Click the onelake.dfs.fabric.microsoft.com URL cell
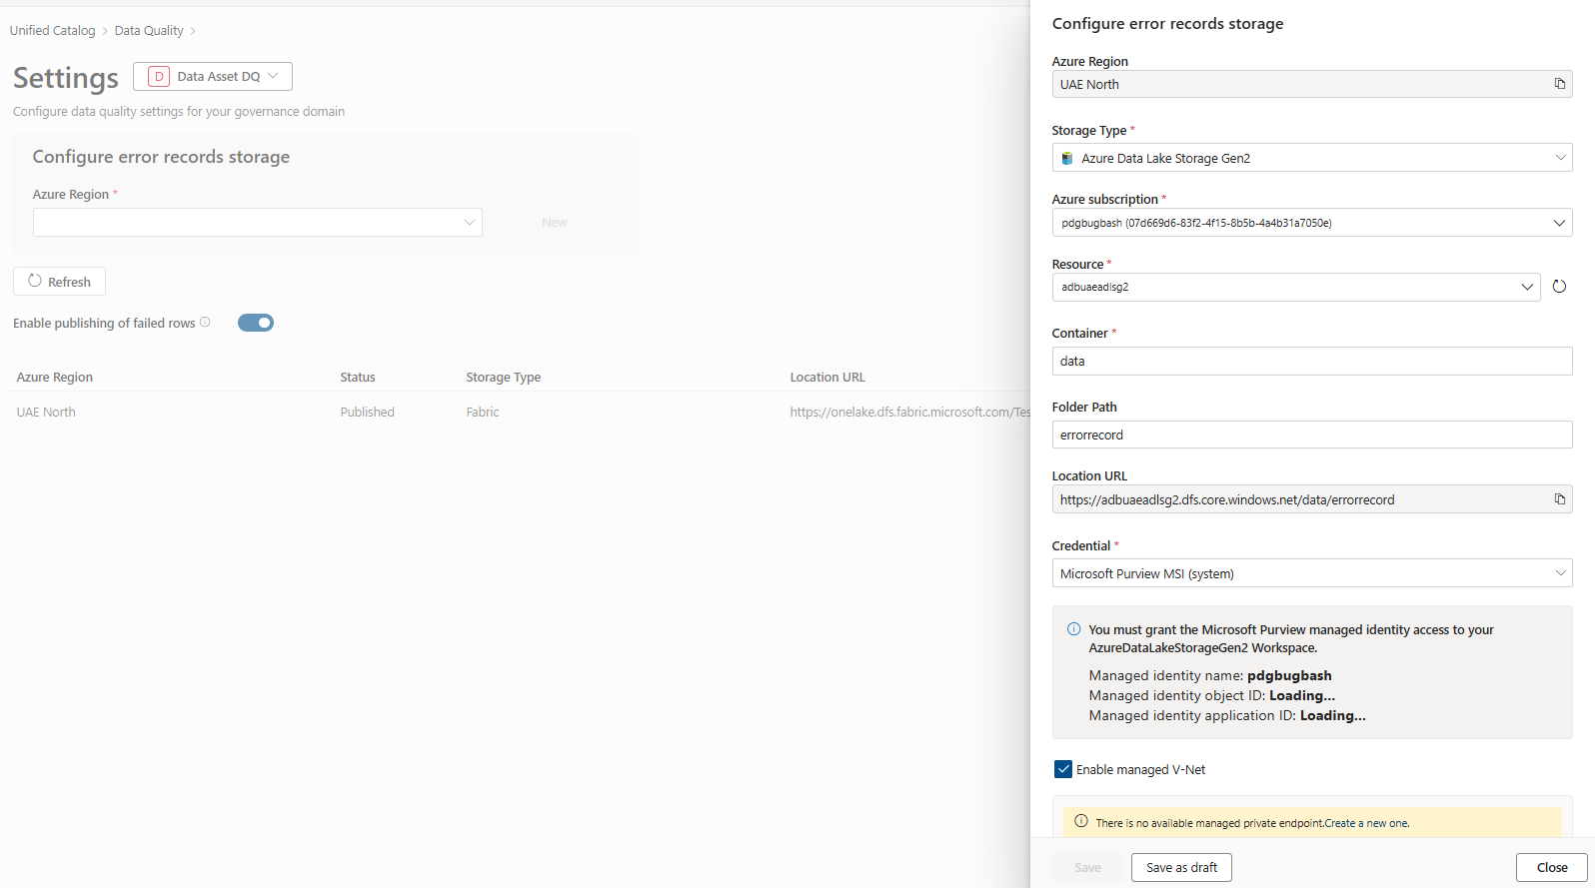 909,412
